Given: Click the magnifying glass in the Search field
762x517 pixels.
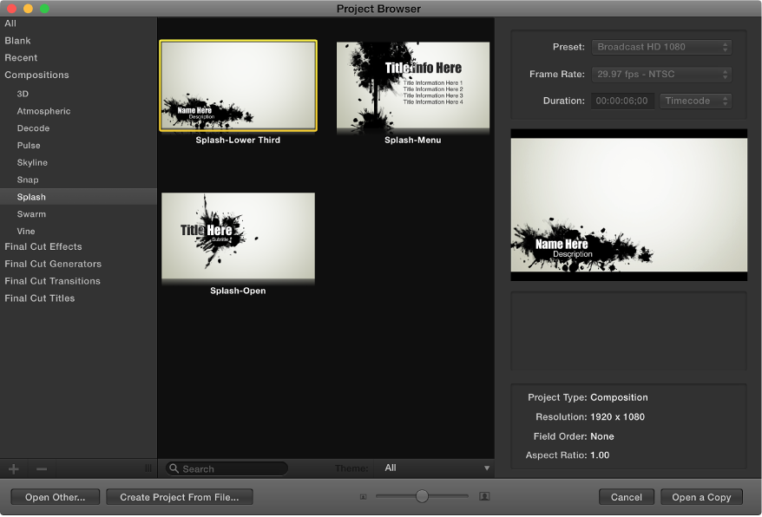Looking at the screenshot, I should tap(174, 468).
